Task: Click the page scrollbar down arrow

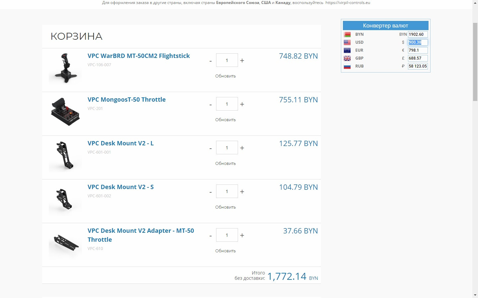Action: (475, 295)
